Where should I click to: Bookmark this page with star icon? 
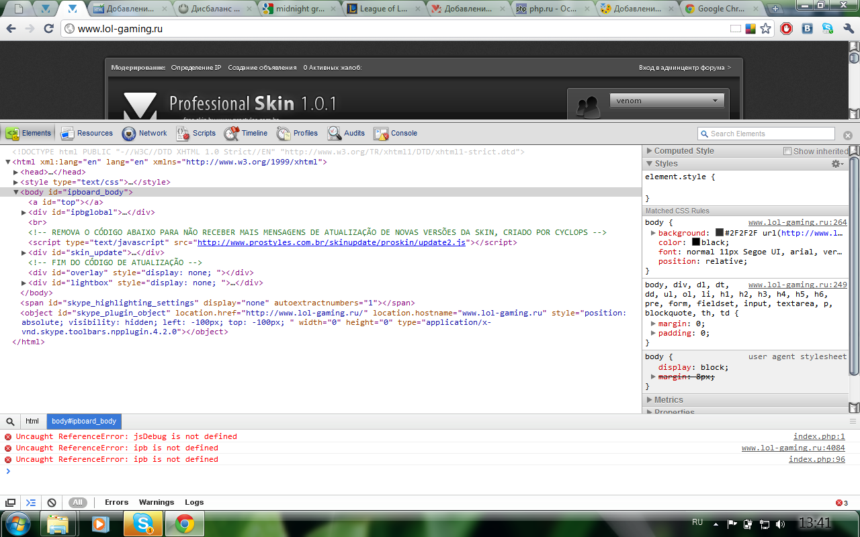tap(765, 29)
